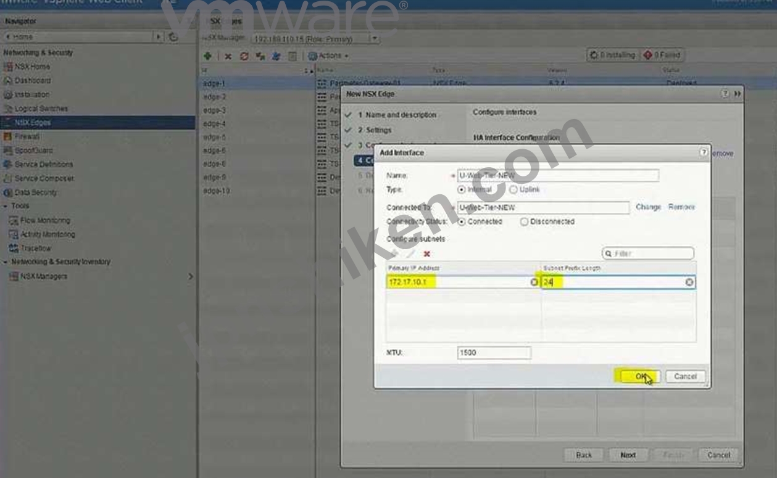
Task: Click the red refresh/force sync toolbar icon
Action: (244, 56)
